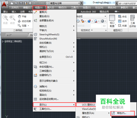Open the 绘图(D) menu
Screen dimensions: 137x118
(x=87, y=8)
